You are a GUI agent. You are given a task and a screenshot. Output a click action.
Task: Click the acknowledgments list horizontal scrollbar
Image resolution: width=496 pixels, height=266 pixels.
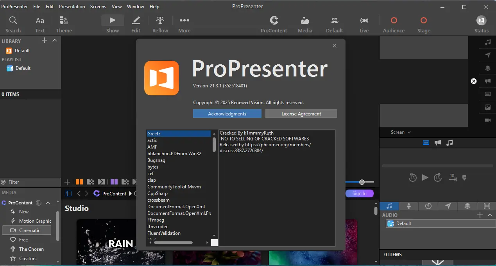173,242
